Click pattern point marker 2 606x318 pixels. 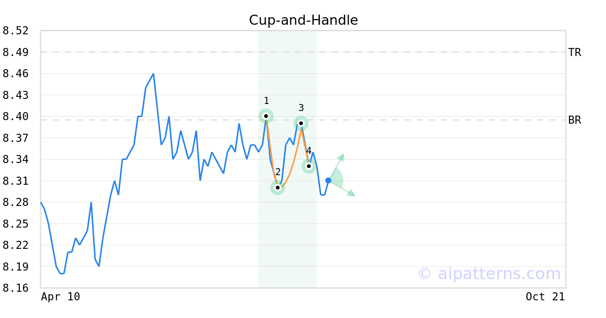click(x=278, y=187)
